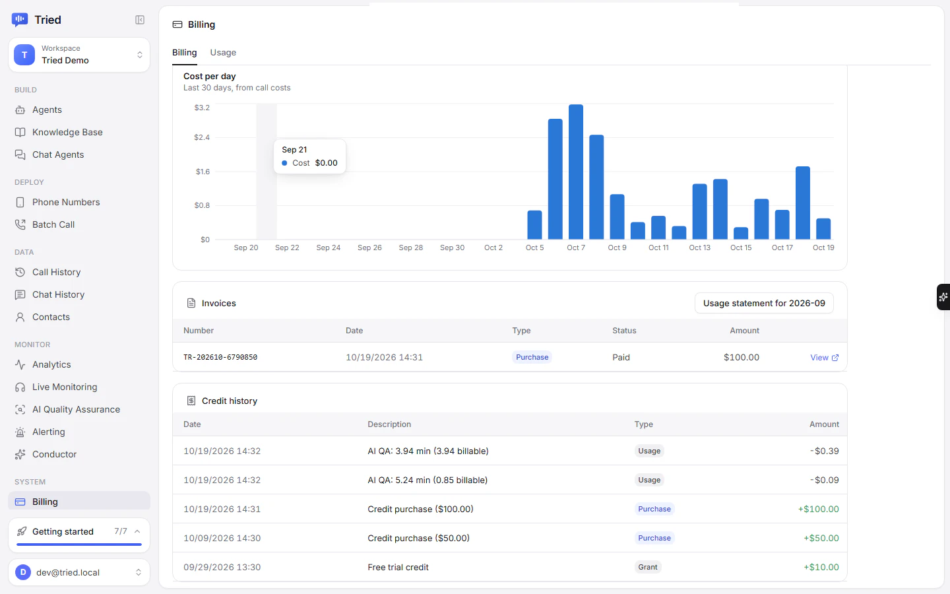Click the Grant type badge

point(648,567)
